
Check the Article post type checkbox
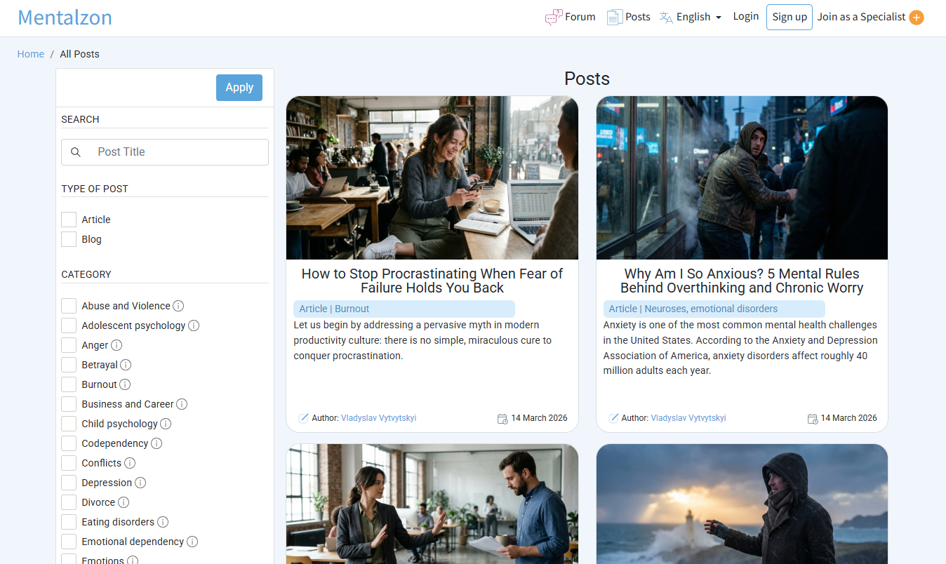(69, 220)
